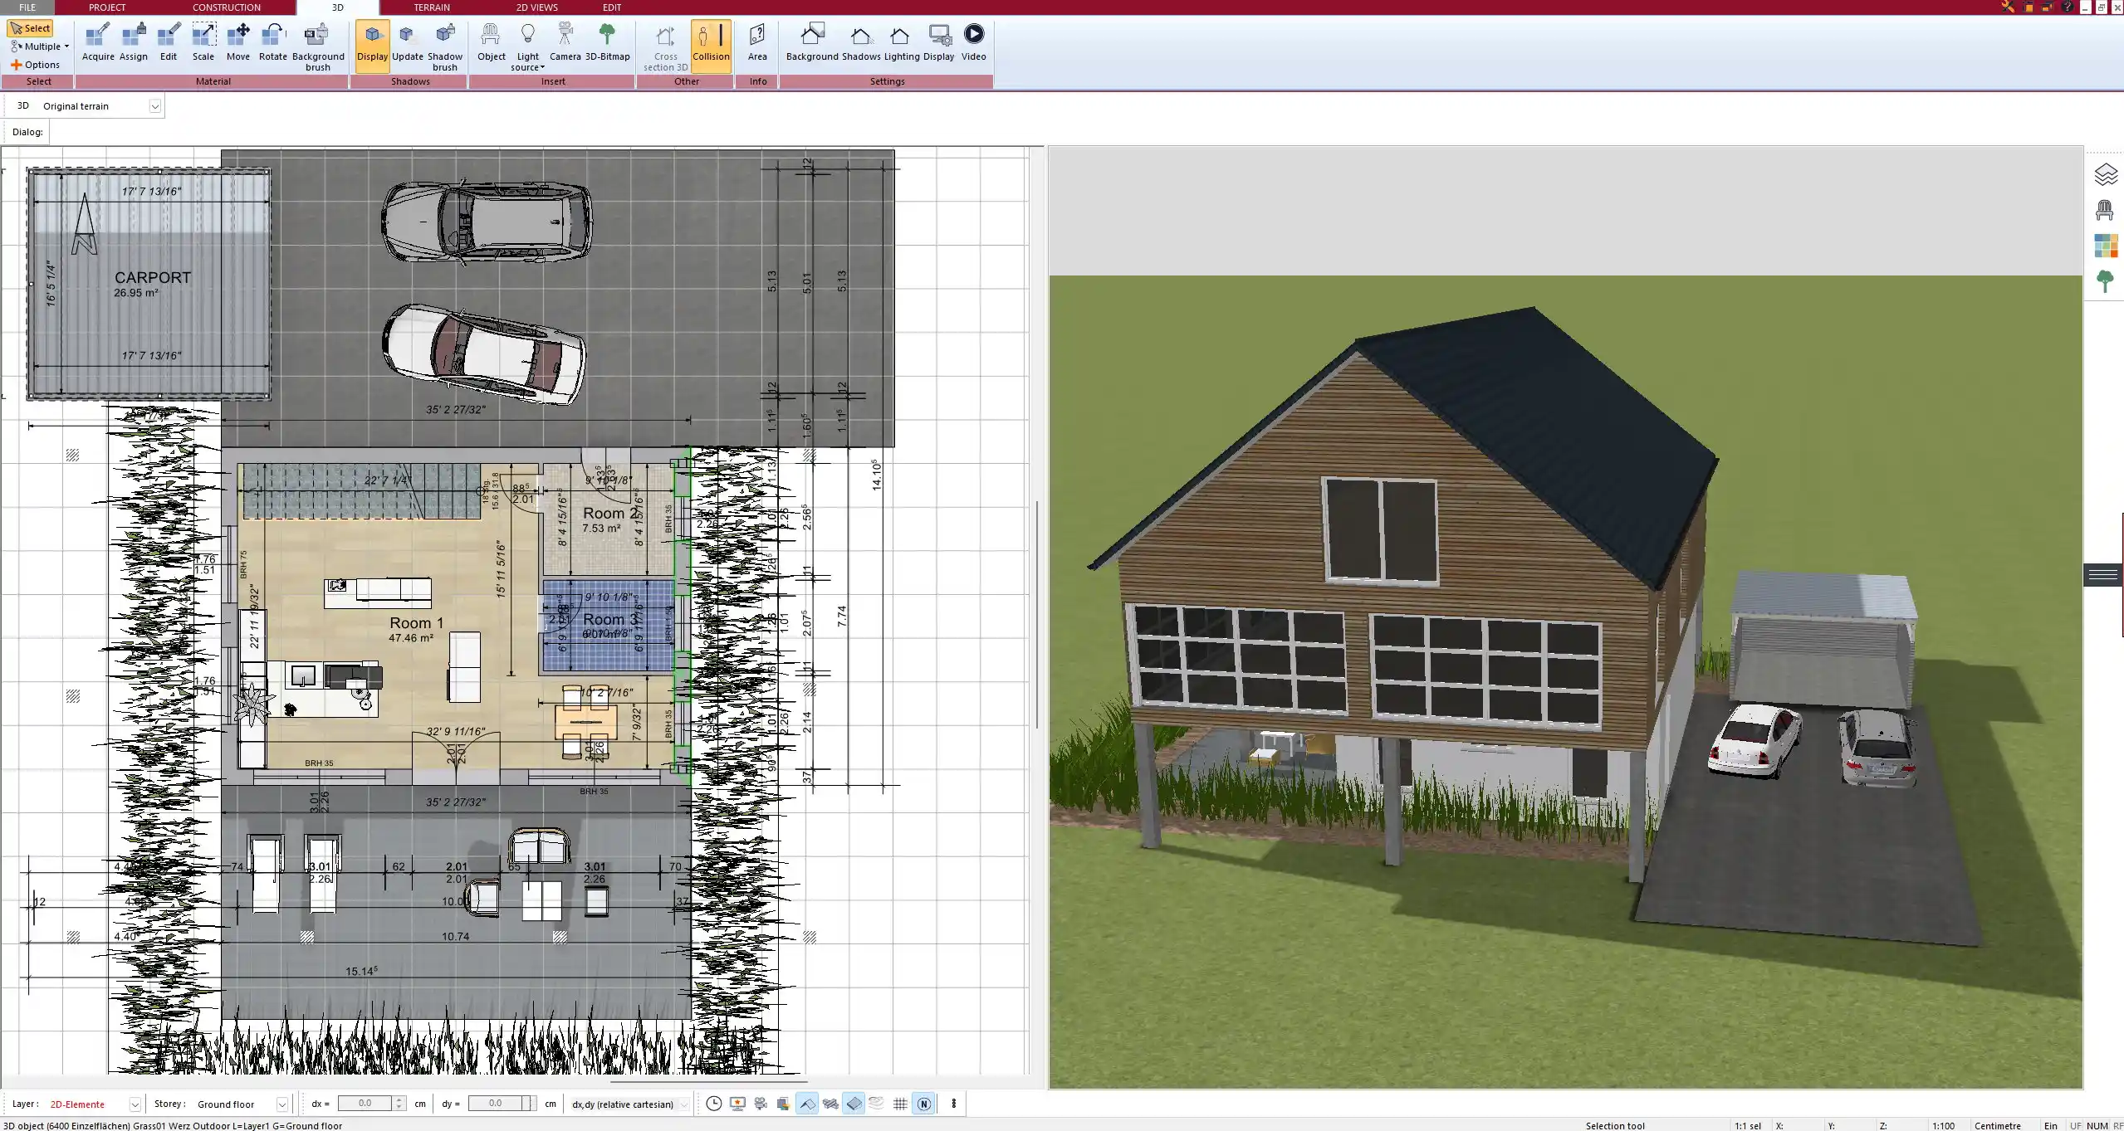Toggle the shadows Display button
The image size is (2124, 1131).
coord(372,45)
